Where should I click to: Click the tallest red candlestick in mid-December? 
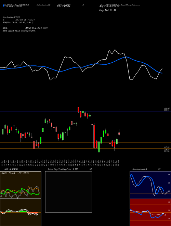94,136
